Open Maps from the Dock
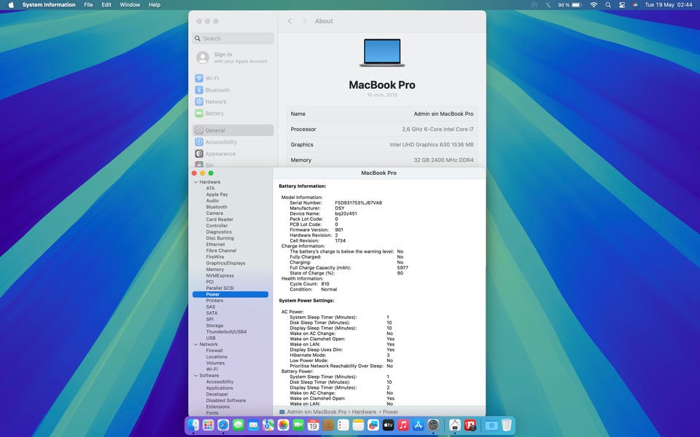The height and width of the screenshot is (437, 700). pos(268,425)
